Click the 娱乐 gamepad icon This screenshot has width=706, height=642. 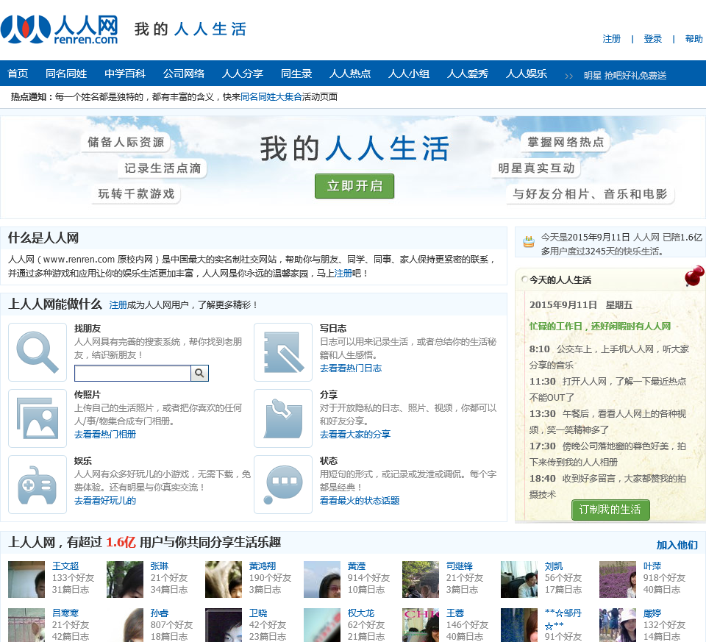[x=38, y=485]
